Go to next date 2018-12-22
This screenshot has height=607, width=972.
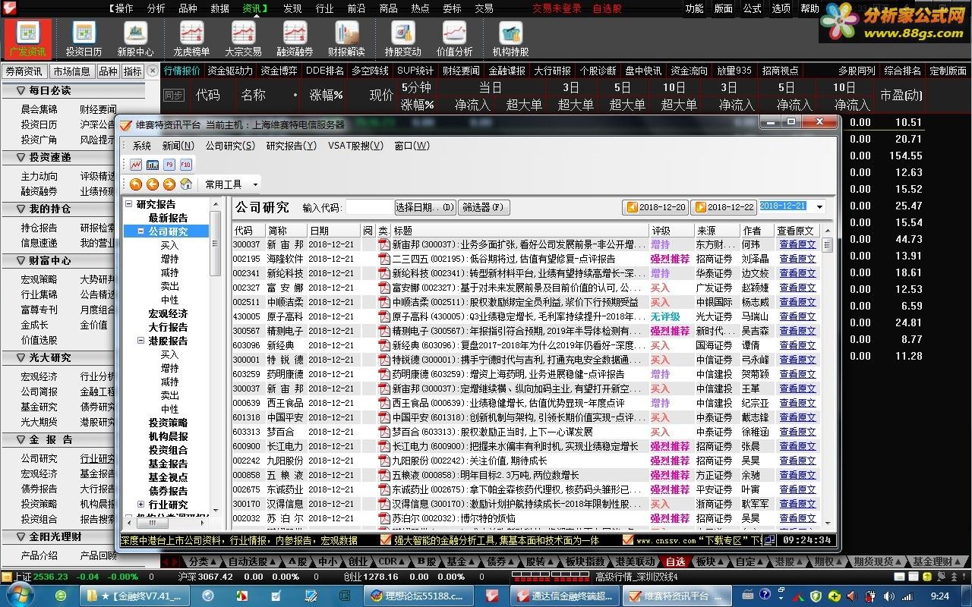pyautogui.click(x=723, y=207)
